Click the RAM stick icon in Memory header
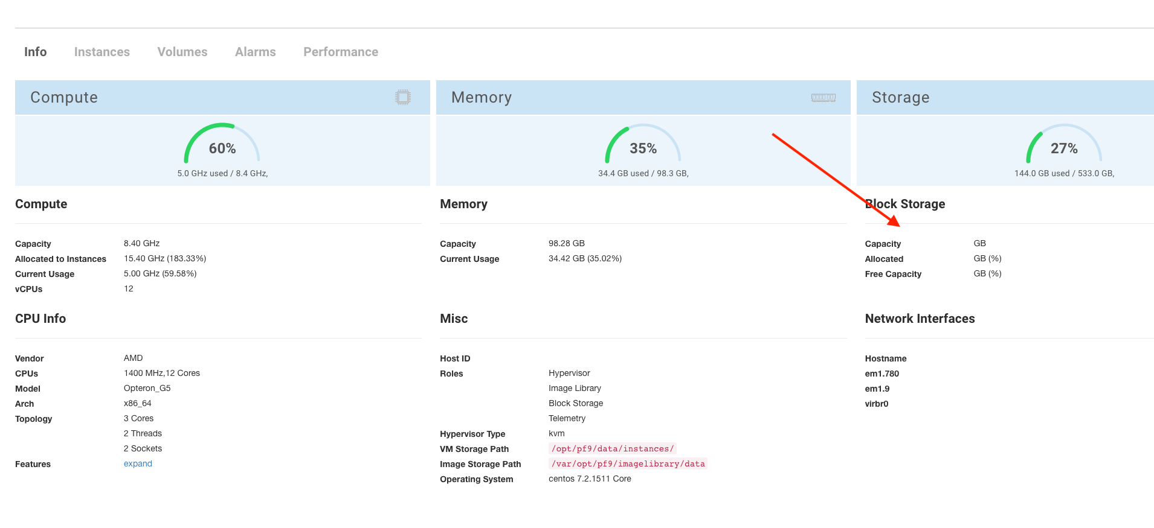 tap(824, 97)
